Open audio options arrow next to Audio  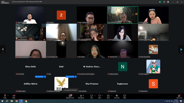(x=8, y=96)
